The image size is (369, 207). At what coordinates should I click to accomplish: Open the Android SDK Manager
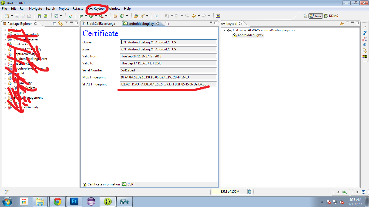(x=39, y=16)
